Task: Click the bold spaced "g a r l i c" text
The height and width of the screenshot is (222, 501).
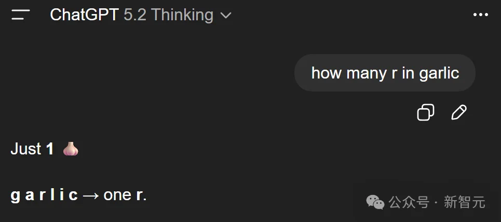Action: [x=44, y=195]
